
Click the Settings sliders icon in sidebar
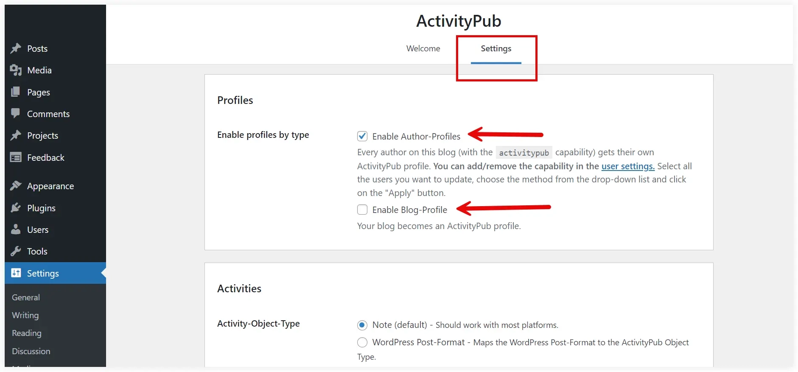click(x=16, y=273)
